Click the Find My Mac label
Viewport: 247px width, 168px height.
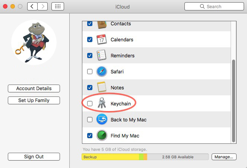click(x=125, y=136)
